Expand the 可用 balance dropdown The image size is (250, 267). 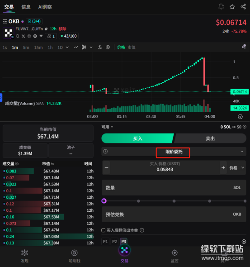tap(107, 127)
